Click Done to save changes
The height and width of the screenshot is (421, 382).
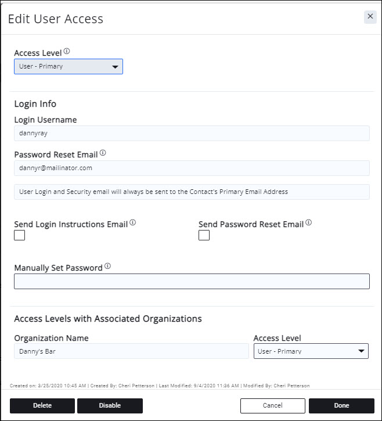coord(341,405)
